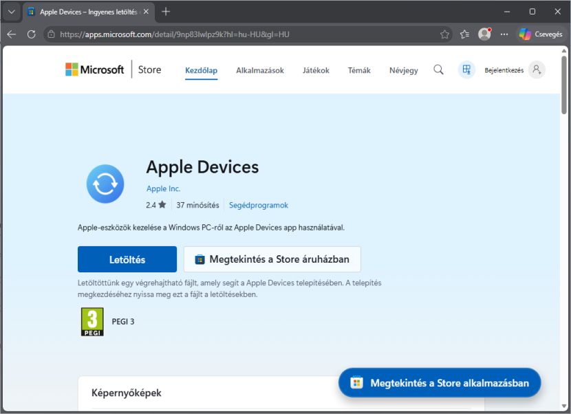Open the browser settings ellipsis menu

504,34
